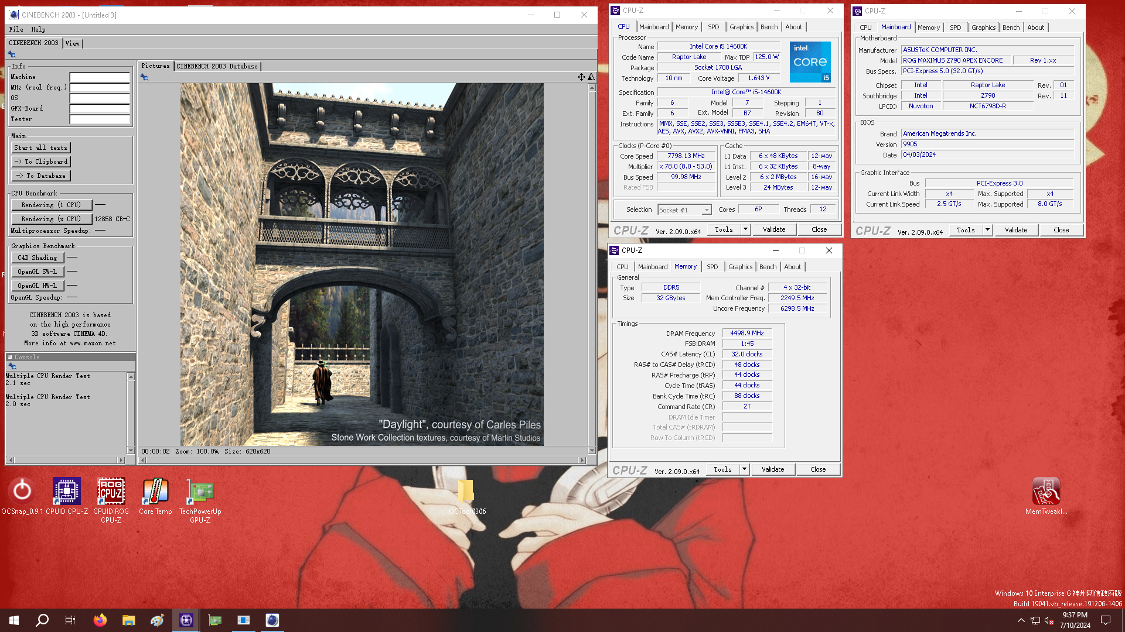1125x632 pixels.
Task: Open Tools dropdown arrow in Memory window
Action: (744, 469)
